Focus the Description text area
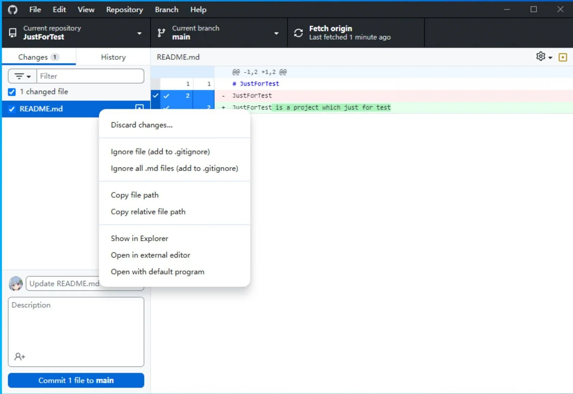 click(x=76, y=332)
